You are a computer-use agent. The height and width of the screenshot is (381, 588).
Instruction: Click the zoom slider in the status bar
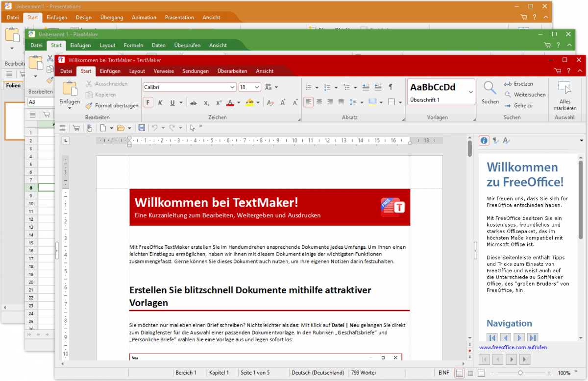[x=520, y=373]
